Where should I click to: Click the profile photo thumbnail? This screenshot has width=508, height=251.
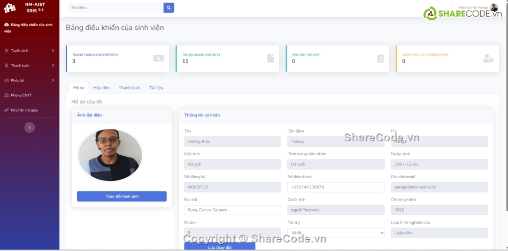(x=110, y=155)
